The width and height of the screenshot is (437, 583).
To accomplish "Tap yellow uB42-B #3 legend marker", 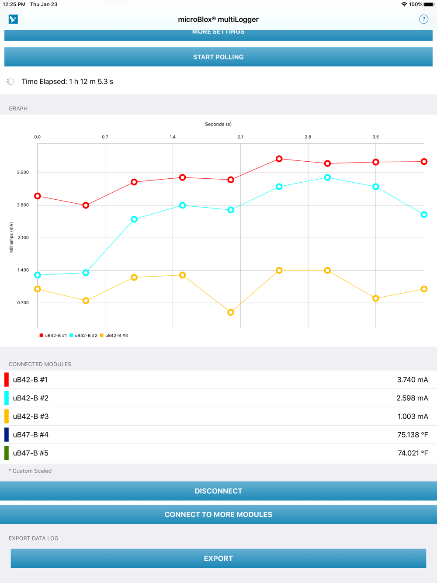I will coord(102,336).
